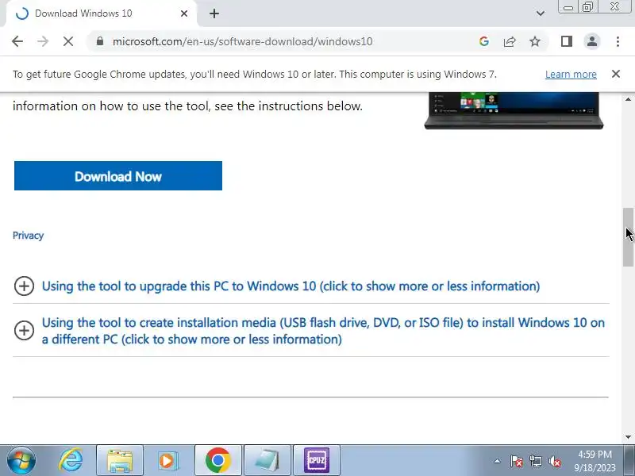This screenshot has width=635, height=476.
Task: Click the Download Now button
Action: tap(118, 175)
